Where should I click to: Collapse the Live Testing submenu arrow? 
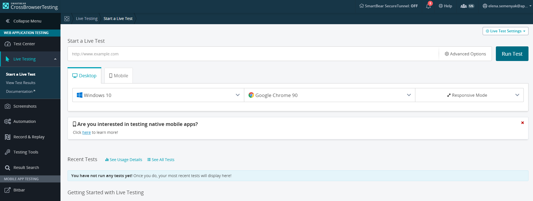[55, 59]
